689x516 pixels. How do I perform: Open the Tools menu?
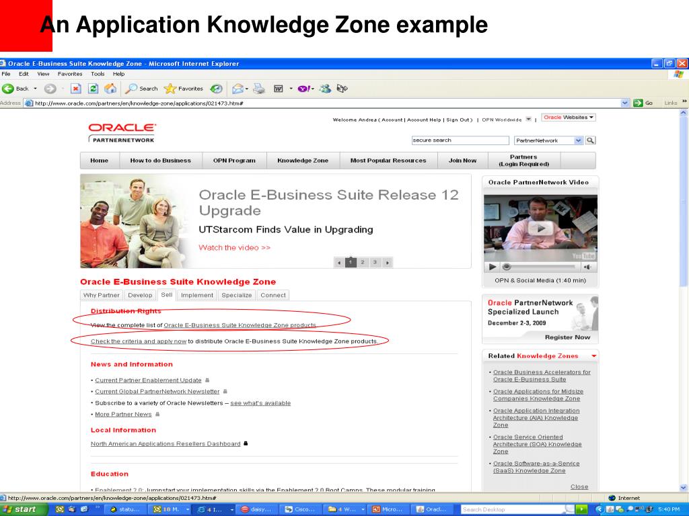98,74
